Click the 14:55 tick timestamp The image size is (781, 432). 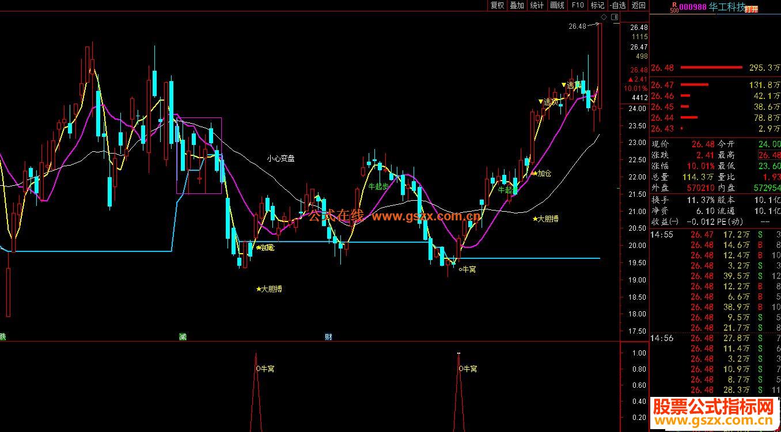click(x=661, y=235)
